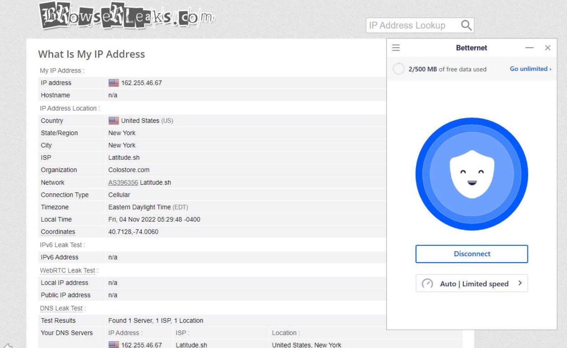Close the Betternet window
Screen dimensions: 567x348
click(x=548, y=48)
